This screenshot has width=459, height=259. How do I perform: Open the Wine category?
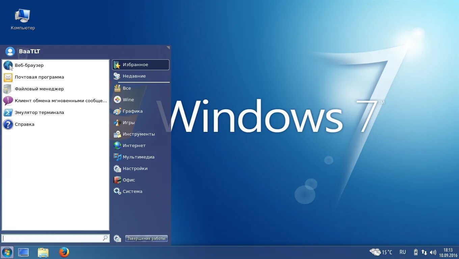(x=141, y=100)
